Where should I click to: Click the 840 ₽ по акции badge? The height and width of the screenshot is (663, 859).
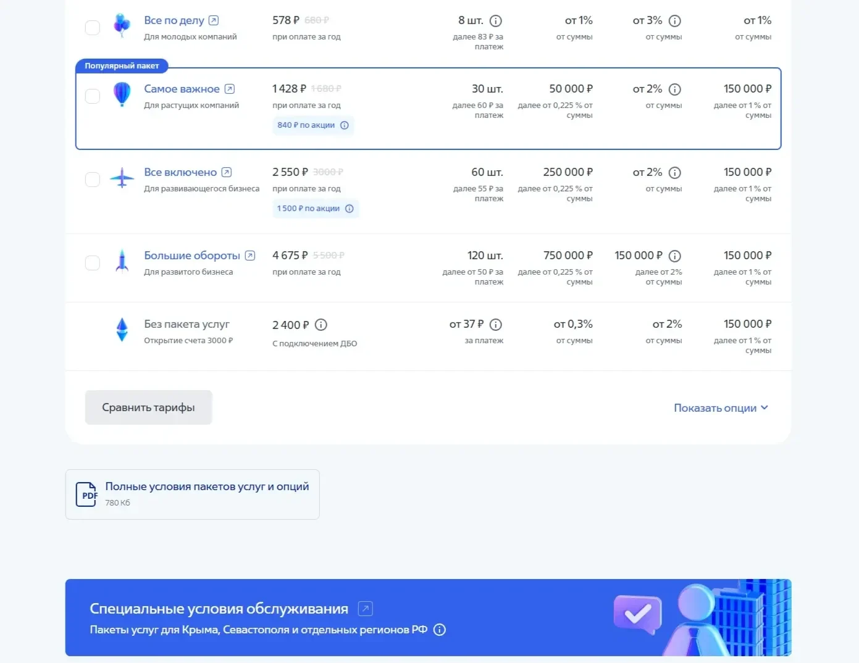point(313,125)
